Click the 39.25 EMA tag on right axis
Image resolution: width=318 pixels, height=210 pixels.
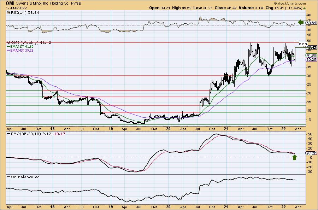click(311, 60)
